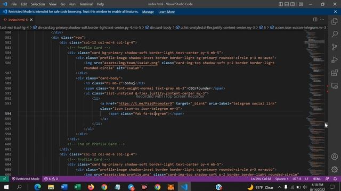Open the Go menu
The width and height of the screenshot is (341, 191).
coord(63,4)
